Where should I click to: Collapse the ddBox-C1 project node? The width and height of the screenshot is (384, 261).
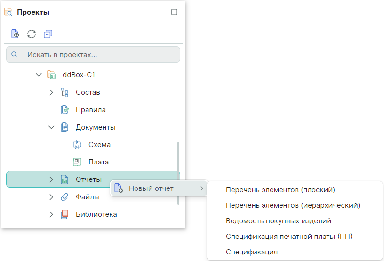pos(39,75)
